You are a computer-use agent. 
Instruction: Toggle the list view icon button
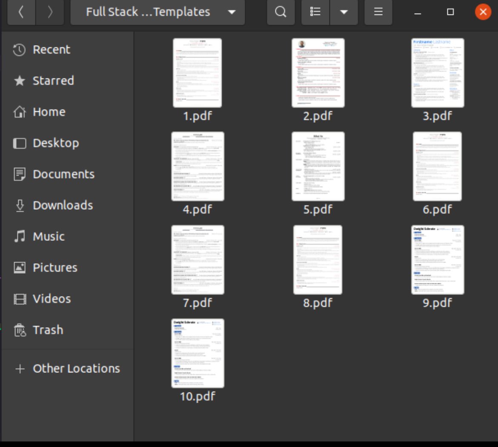click(315, 12)
